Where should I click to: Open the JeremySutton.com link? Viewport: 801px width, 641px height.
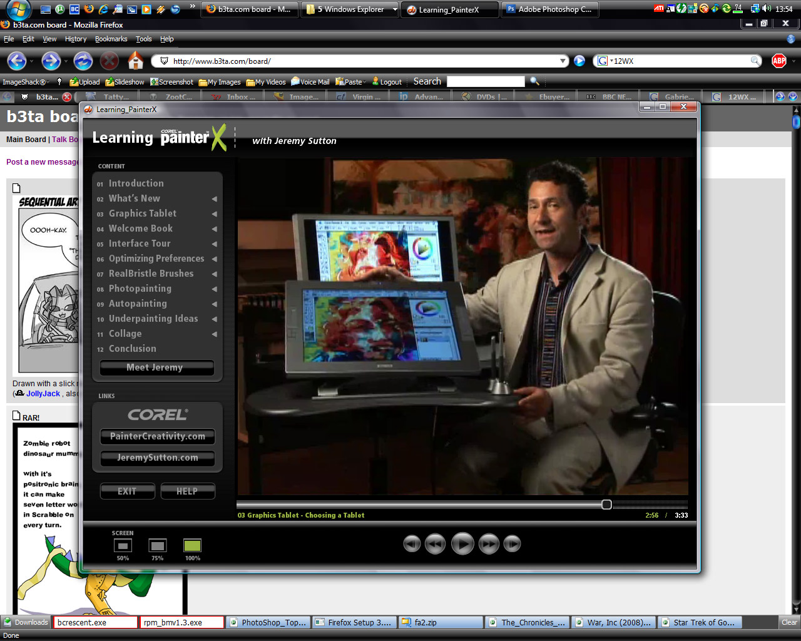point(157,458)
